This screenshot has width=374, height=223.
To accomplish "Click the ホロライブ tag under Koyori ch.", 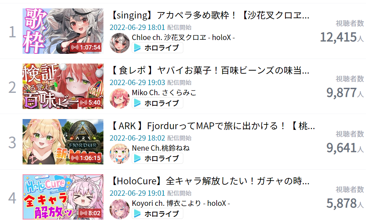I will click(157, 214).
